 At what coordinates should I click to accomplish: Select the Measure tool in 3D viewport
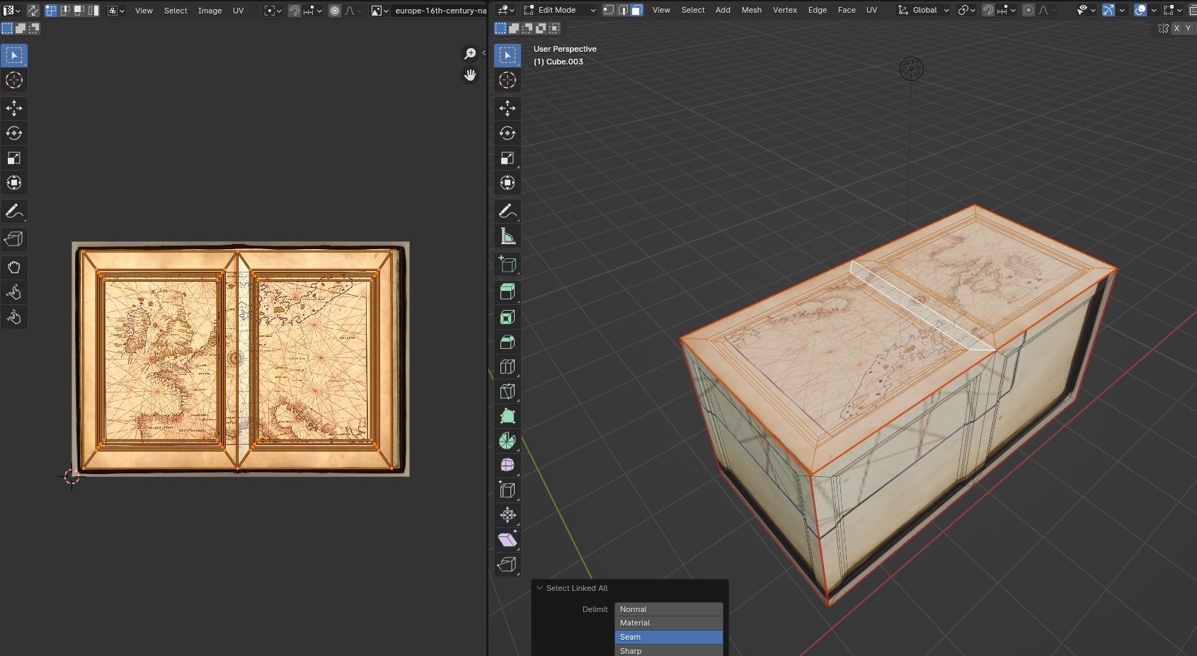tap(508, 236)
